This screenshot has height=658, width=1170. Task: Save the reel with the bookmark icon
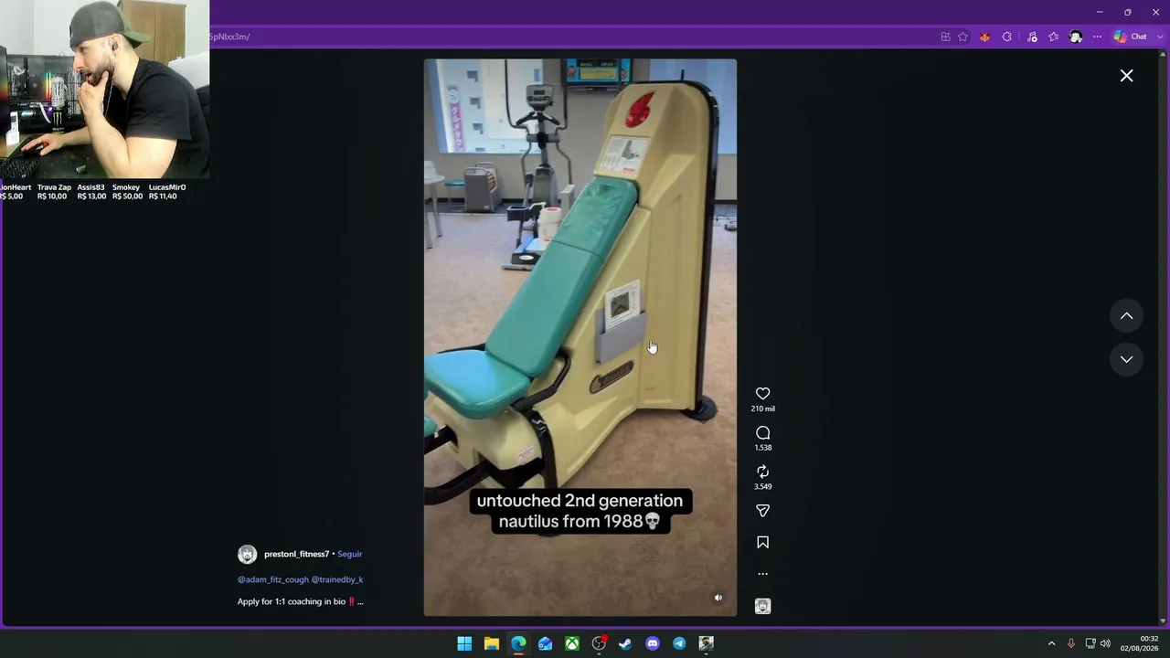(x=762, y=543)
